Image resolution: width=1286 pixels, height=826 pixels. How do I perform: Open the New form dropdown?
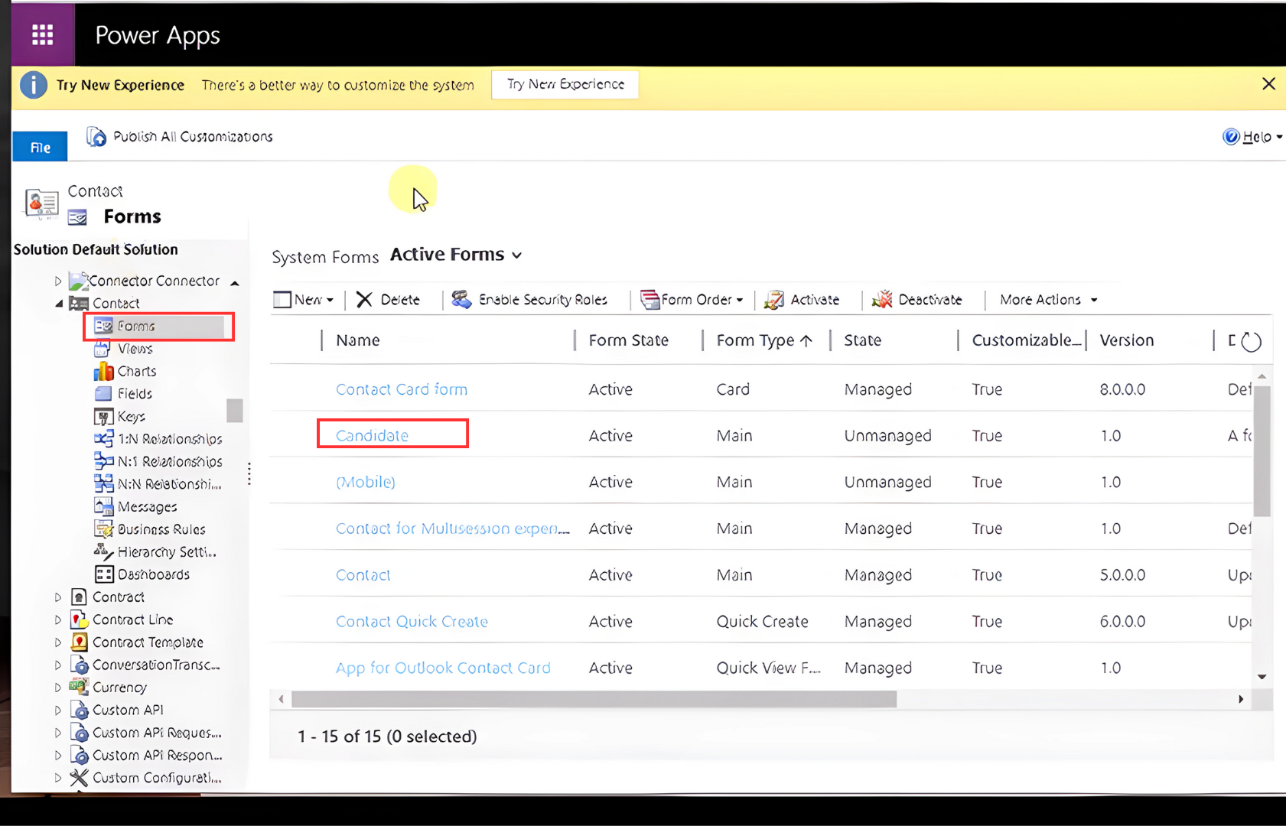click(304, 300)
